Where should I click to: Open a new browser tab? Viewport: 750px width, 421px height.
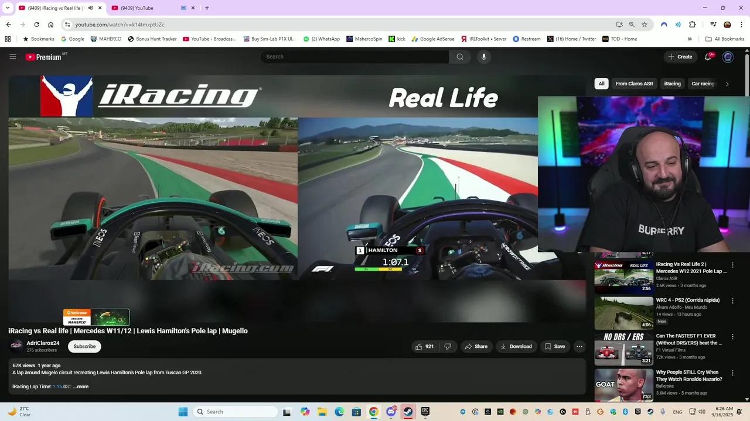207,8
